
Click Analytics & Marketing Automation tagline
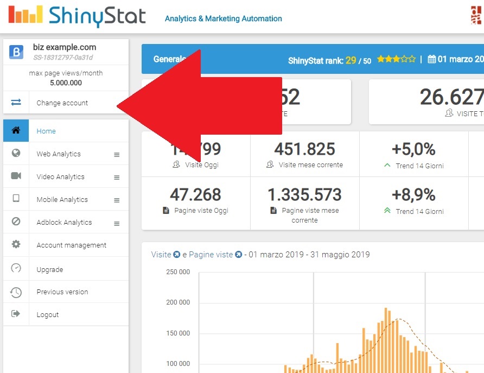(x=223, y=18)
